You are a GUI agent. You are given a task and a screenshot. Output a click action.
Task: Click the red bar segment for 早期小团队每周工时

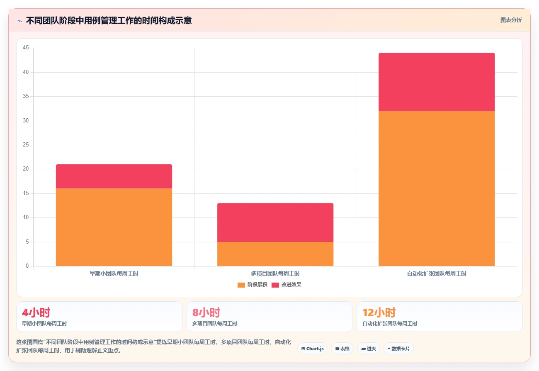[114, 176]
